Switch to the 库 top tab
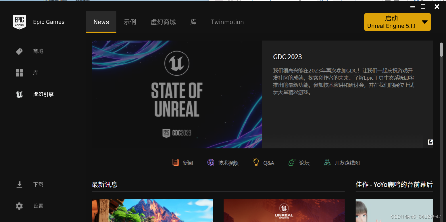 pyautogui.click(x=193, y=22)
